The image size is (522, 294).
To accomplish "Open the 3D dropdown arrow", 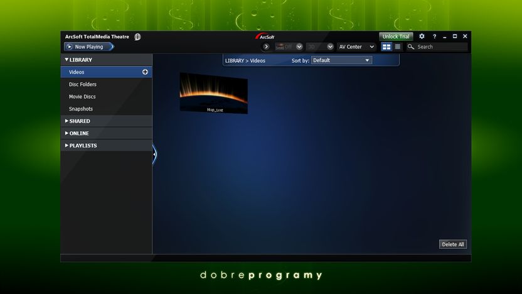I will [330, 46].
